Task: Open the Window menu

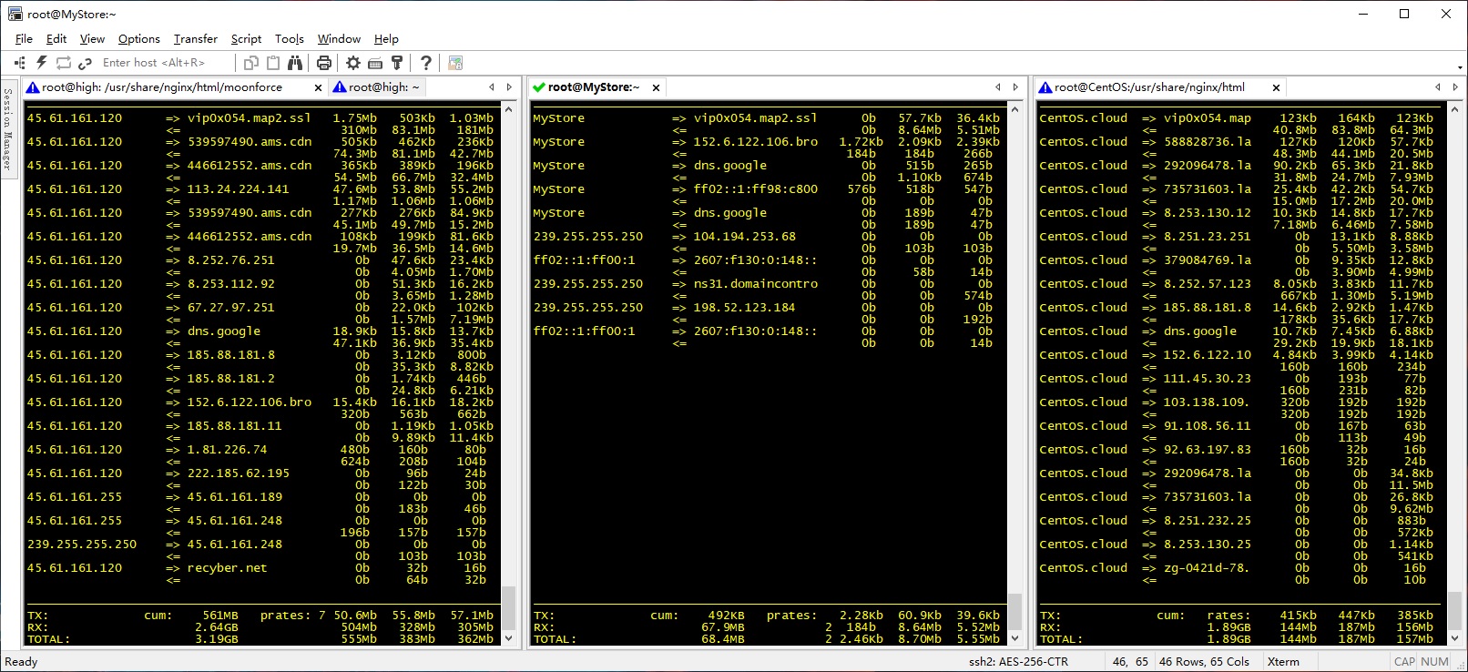Action: (x=339, y=39)
